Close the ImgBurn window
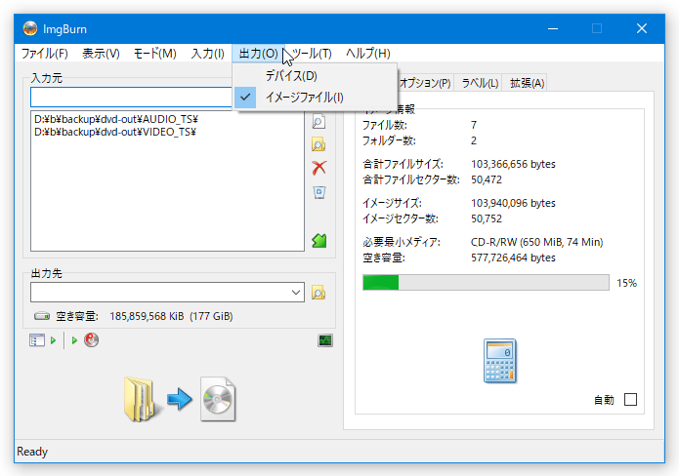The height and width of the screenshot is (476, 679). tap(642, 28)
